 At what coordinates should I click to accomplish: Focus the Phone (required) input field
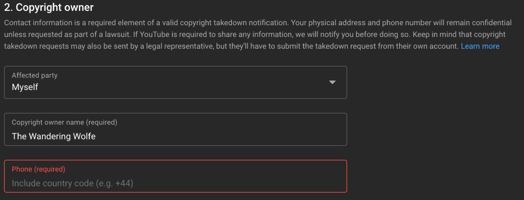pos(176,177)
